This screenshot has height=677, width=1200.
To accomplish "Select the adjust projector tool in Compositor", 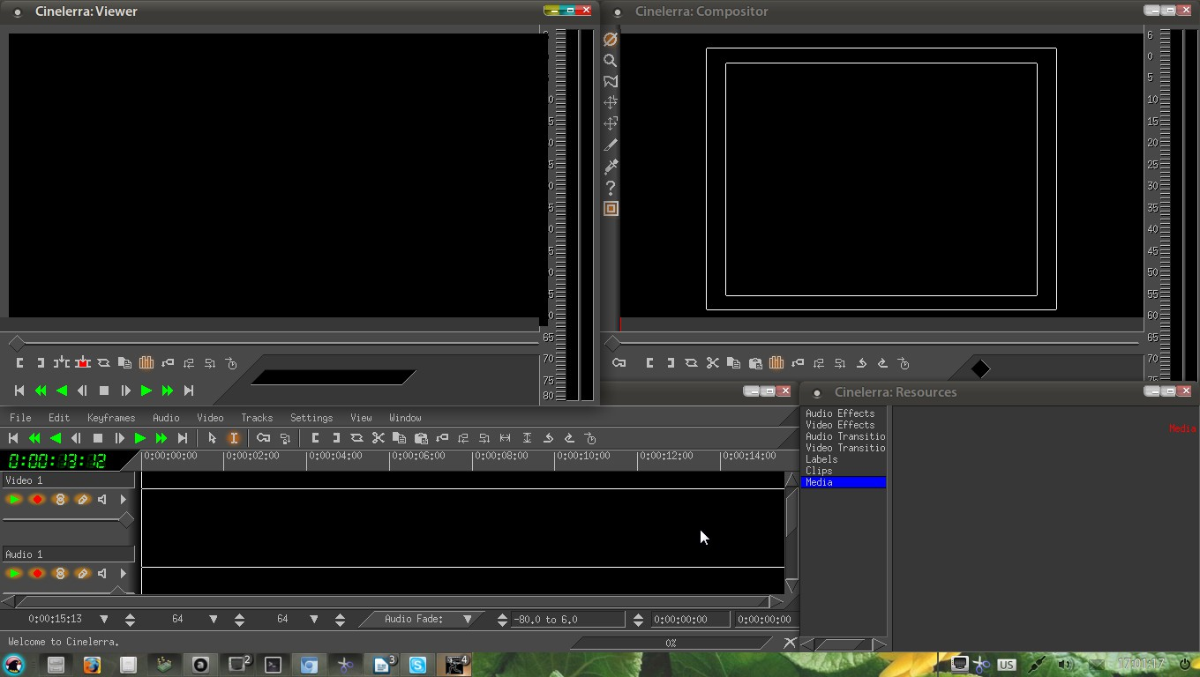I will (x=611, y=124).
